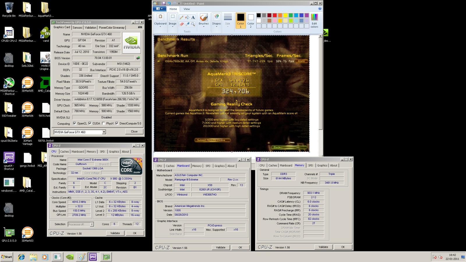This screenshot has height=262, width=466.
Task: Click Undo arrow in Paint quick toolbar
Action: [x=169, y=3]
